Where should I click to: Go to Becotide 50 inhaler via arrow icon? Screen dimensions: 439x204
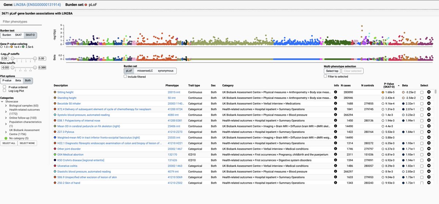click(429, 104)
